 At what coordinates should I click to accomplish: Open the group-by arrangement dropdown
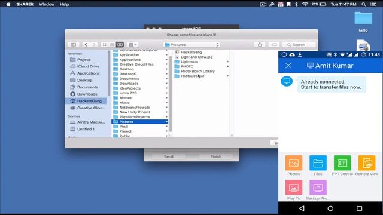click(x=133, y=45)
